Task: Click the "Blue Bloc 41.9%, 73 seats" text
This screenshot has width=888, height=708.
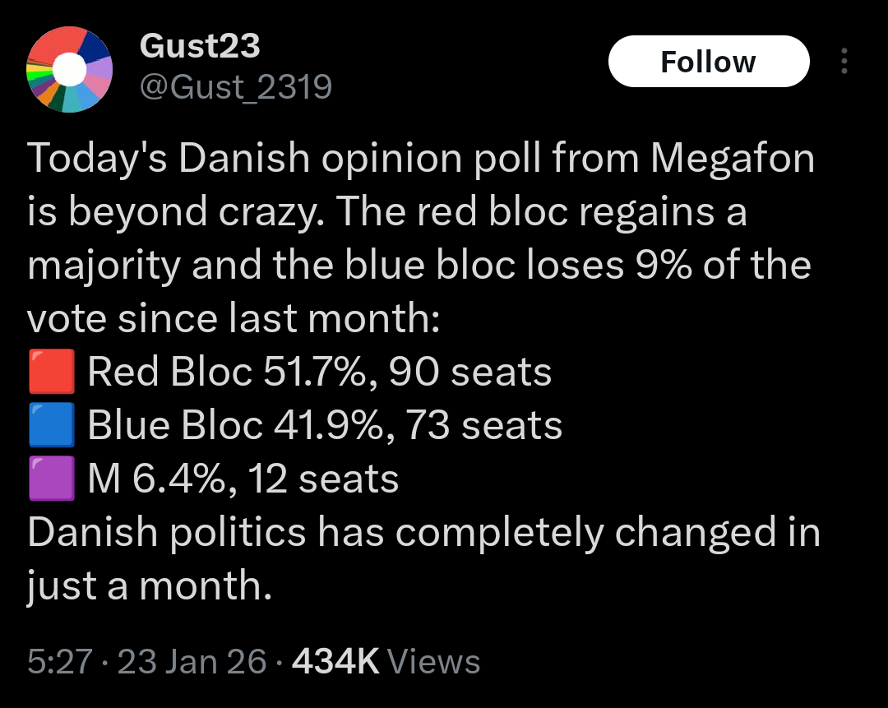Action: [x=325, y=426]
